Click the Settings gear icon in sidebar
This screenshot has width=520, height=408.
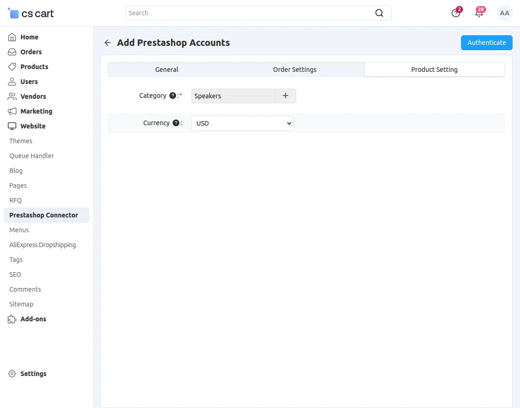[12, 374]
